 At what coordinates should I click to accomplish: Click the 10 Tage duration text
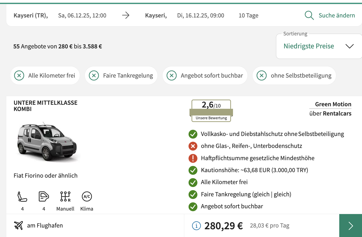point(248,15)
